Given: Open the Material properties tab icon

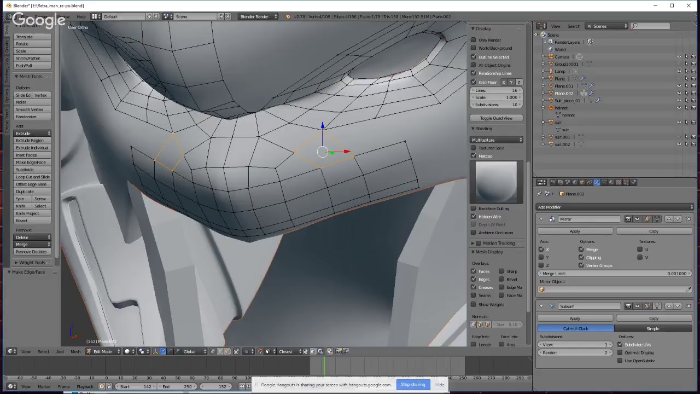Looking at the screenshot, I should pyautogui.click(x=611, y=182).
